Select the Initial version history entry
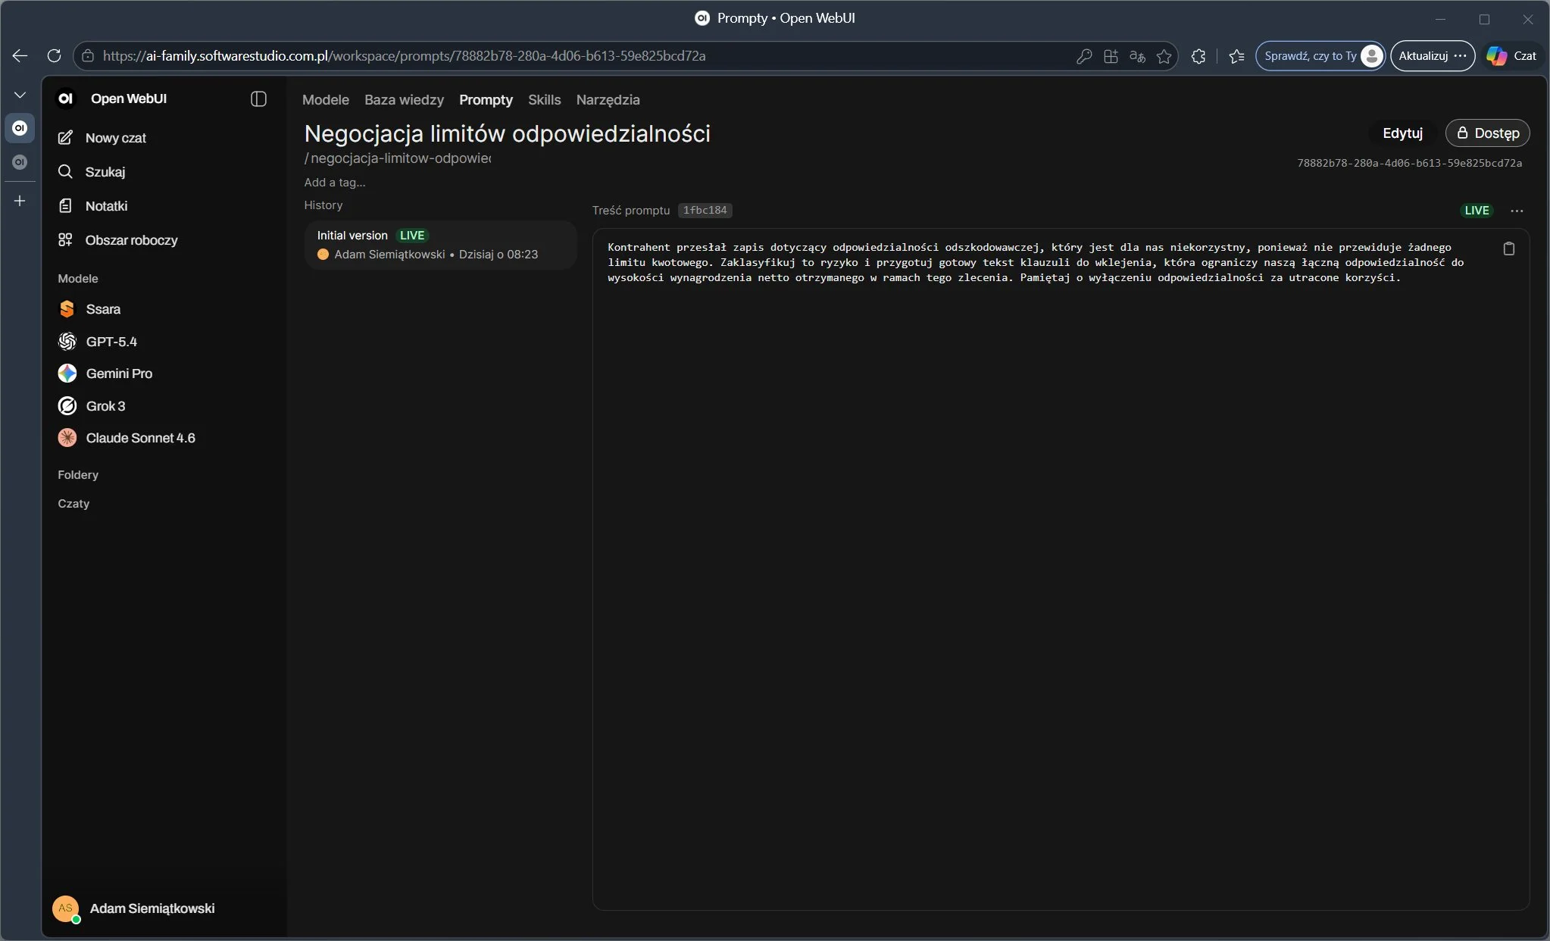This screenshot has height=941, width=1550. 440,245
